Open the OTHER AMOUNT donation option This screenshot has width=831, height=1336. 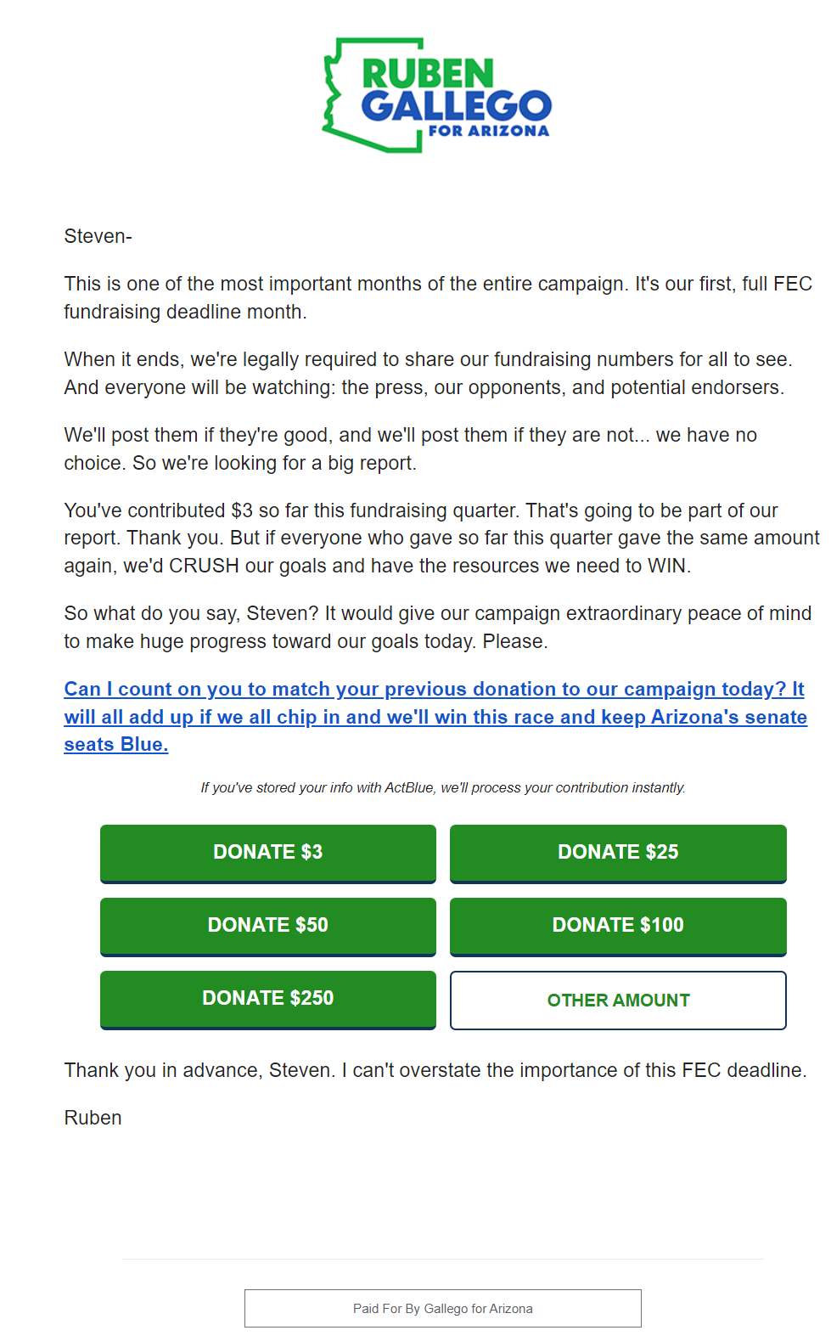click(x=618, y=1001)
